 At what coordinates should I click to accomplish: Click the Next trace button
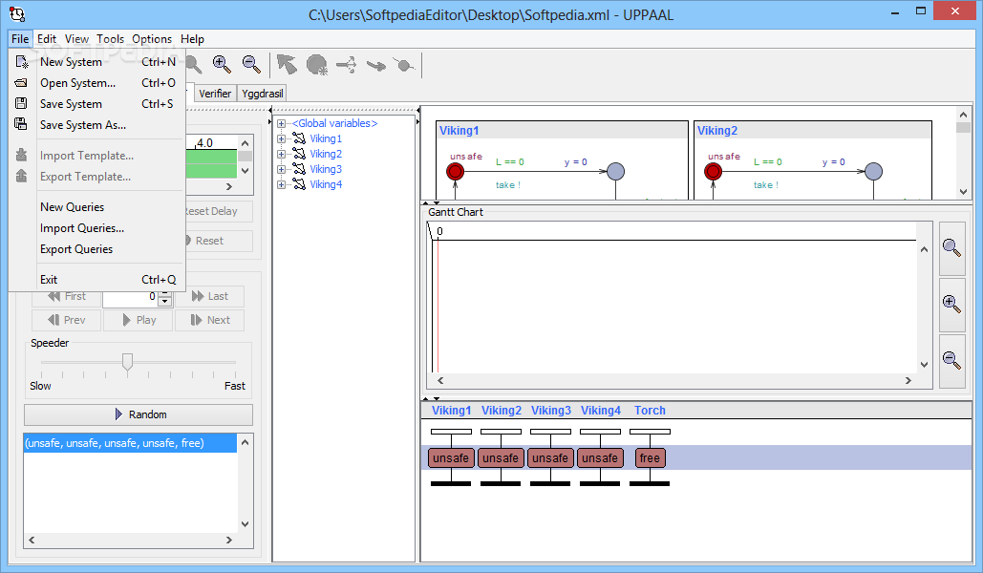[210, 320]
